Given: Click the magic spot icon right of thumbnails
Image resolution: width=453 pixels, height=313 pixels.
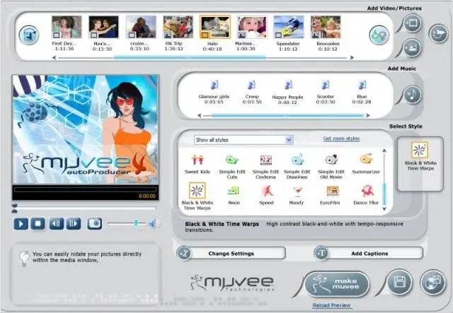Looking at the screenshot, I should (x=379, y=35).
